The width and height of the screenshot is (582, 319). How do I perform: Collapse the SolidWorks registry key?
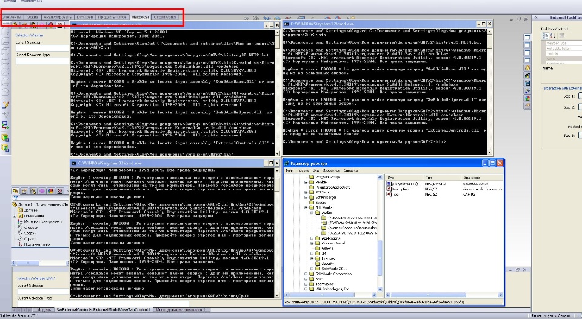tap(306, 208)
